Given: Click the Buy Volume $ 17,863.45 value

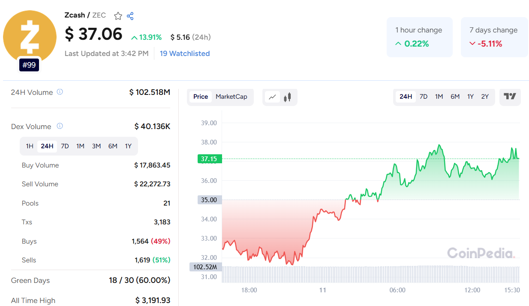Looking at the screenshot, I should pos(152,165).
